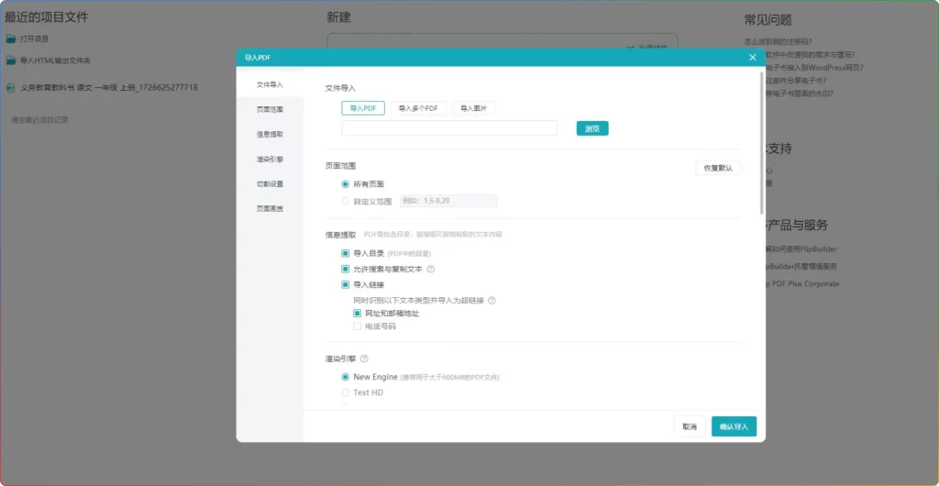
Task: Open the 切割设置 section in sidebar
Action: (x=270, y=184)
